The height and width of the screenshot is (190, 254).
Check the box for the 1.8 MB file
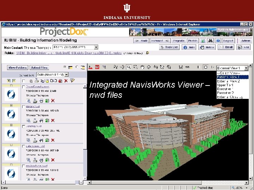pyautogui.click(x=24, y=166)
